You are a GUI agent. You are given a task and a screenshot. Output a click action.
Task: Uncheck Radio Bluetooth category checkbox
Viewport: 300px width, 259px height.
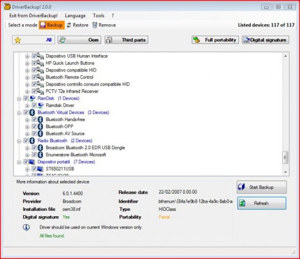[x=26, y=141]
